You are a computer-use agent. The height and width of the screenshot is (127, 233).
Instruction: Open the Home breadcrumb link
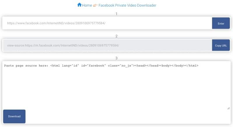[87, 5]
